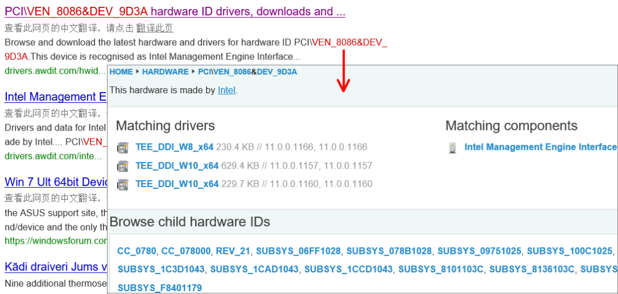
Task: Open the top PCI\VEN_8086&DEV_9D3A search result title
Action: coord(175,11)
